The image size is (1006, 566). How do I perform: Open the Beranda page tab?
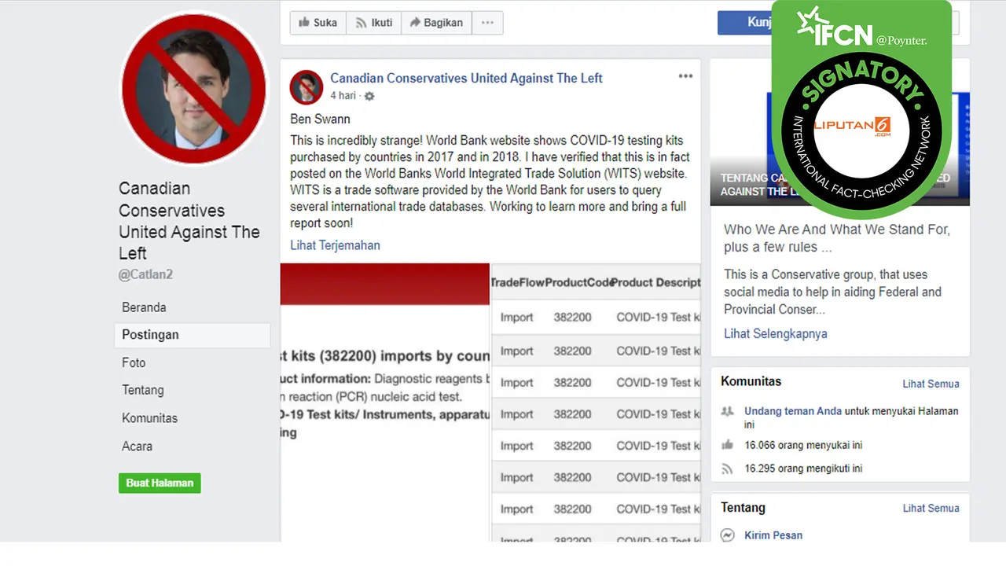click(x=144, y=307)
